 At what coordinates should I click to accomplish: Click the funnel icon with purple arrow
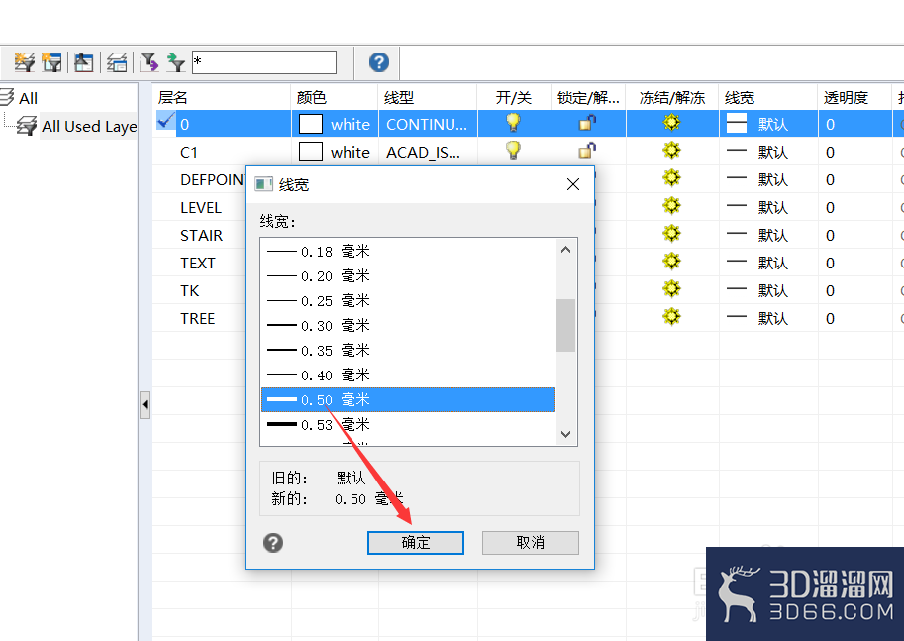(x=150, y=62)
